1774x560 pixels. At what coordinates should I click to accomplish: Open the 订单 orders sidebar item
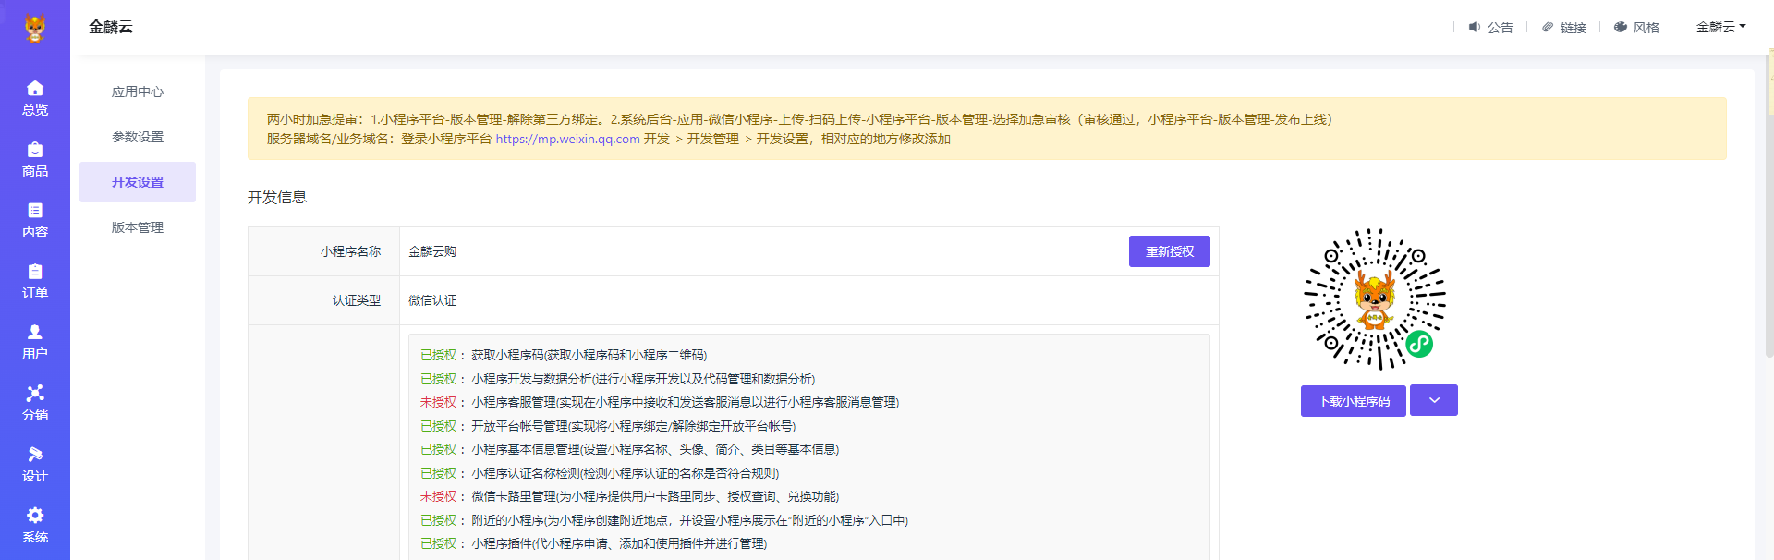click(x=35, y=281)
